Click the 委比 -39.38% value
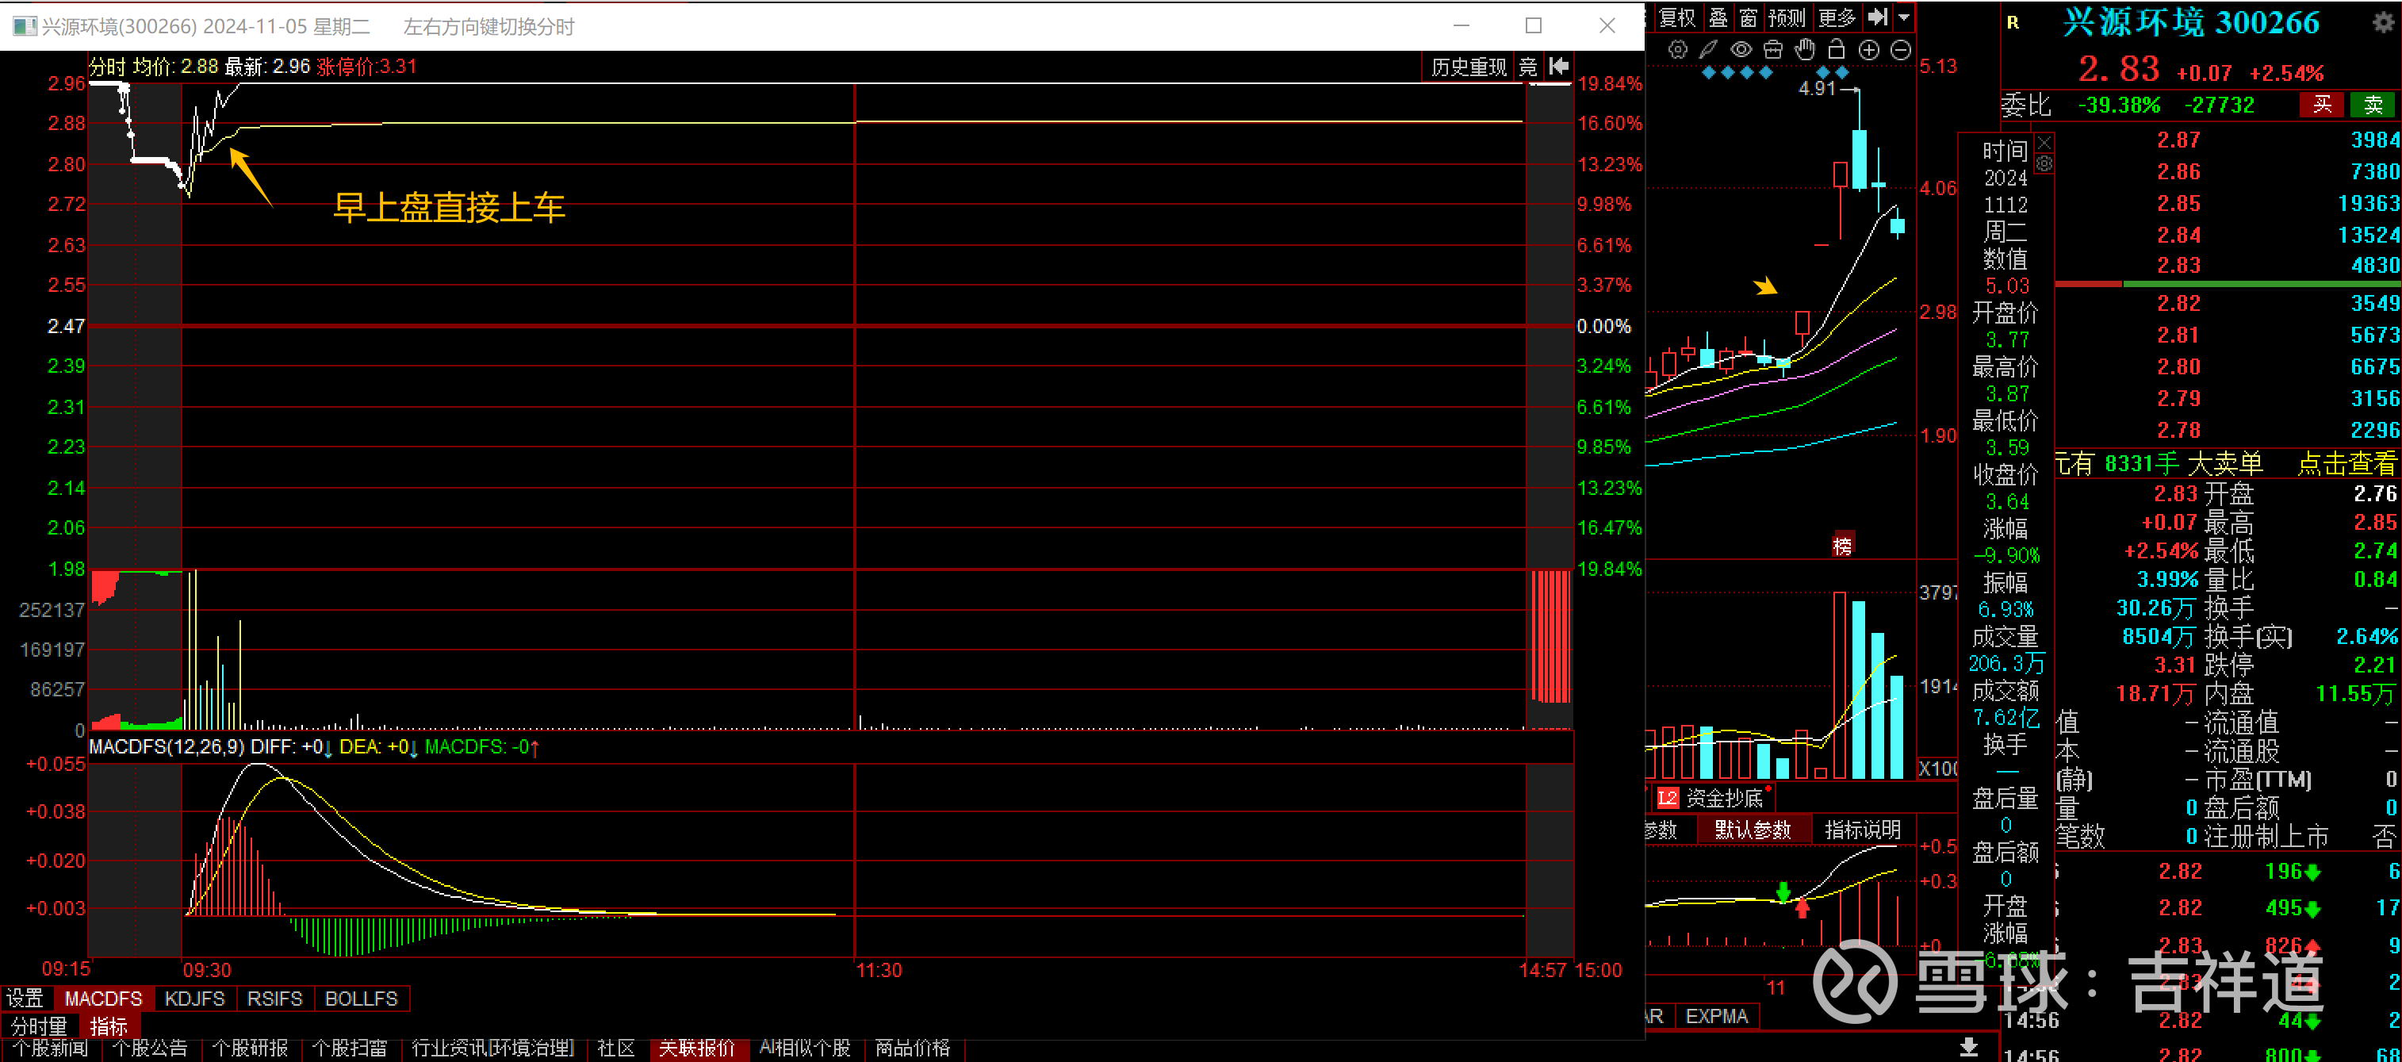 pyautogui.click(x=2119, y=105)
